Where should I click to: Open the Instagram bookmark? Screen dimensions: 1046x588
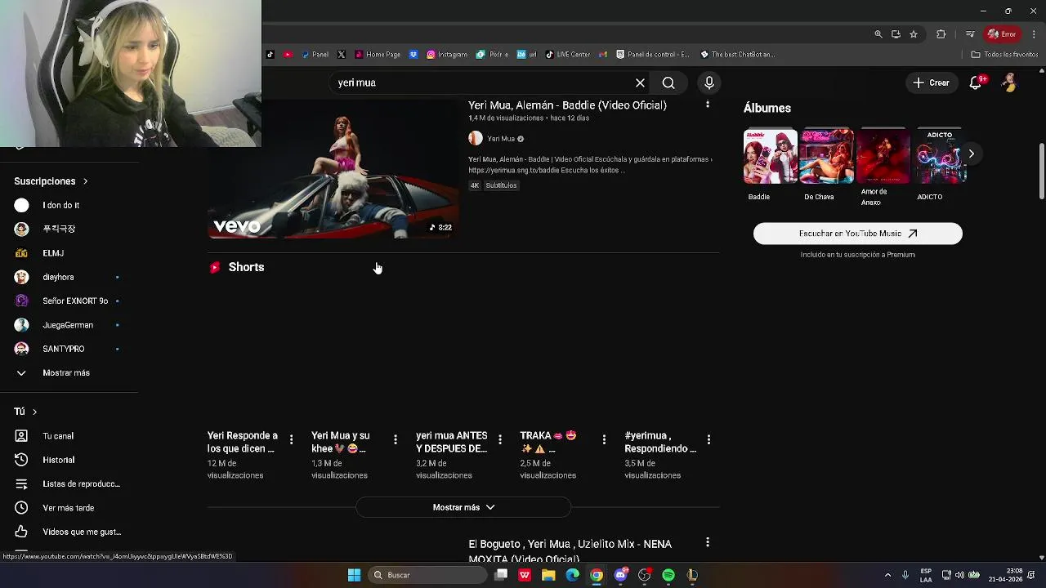pos(447,55)
